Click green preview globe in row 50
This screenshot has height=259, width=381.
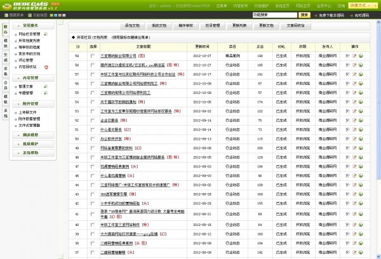click(x=361, y=139)
